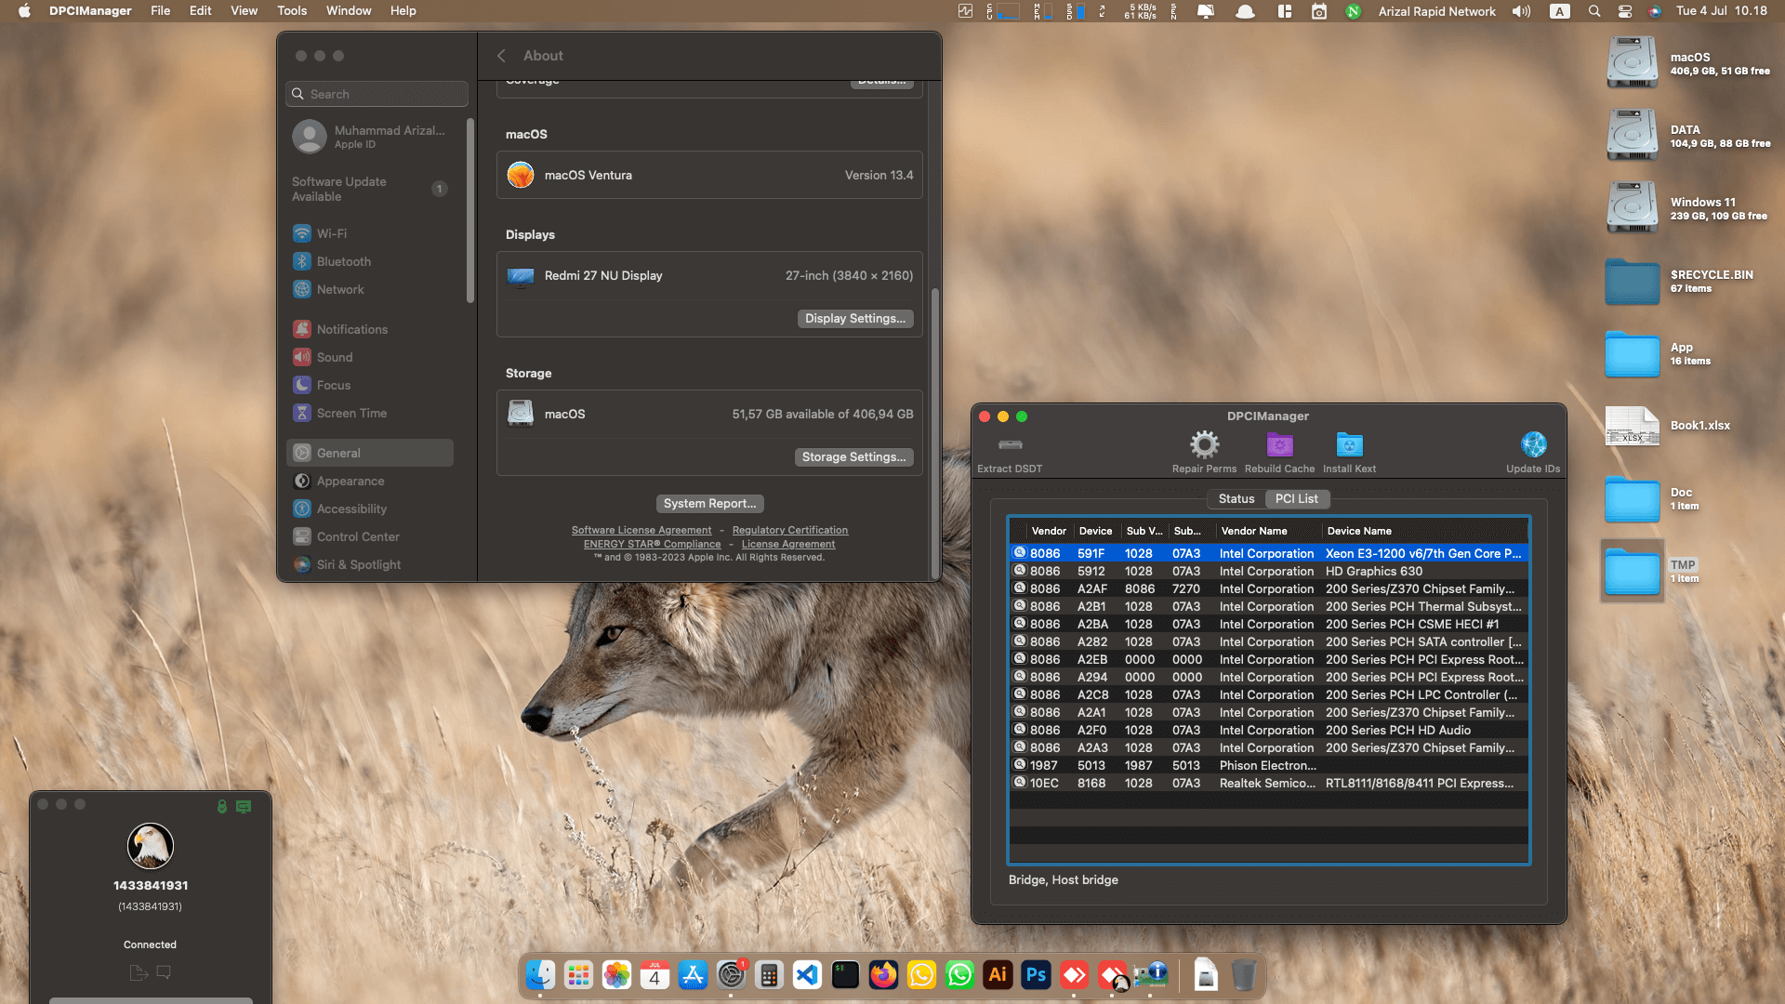Select the $RECYCLE.BIN folder on desktop
Screen dimensions: 1785x1004
pos(1633,281)
